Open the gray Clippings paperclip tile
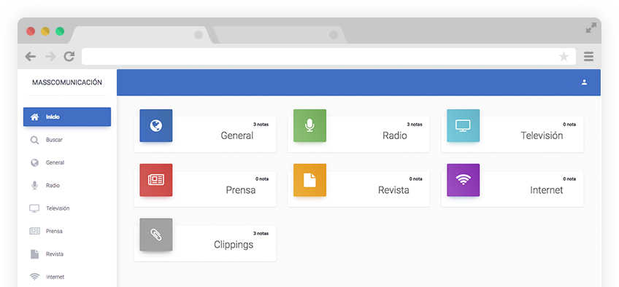This screenshot has height=287, width=619. coord(156,235)
